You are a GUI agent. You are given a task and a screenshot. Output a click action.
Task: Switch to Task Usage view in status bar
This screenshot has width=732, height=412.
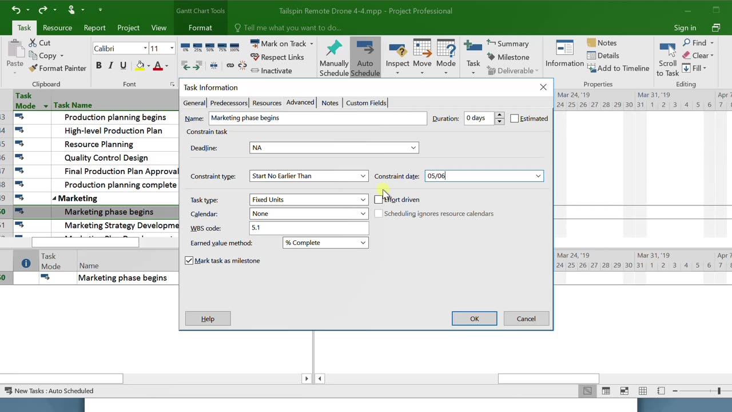(606, 391)
